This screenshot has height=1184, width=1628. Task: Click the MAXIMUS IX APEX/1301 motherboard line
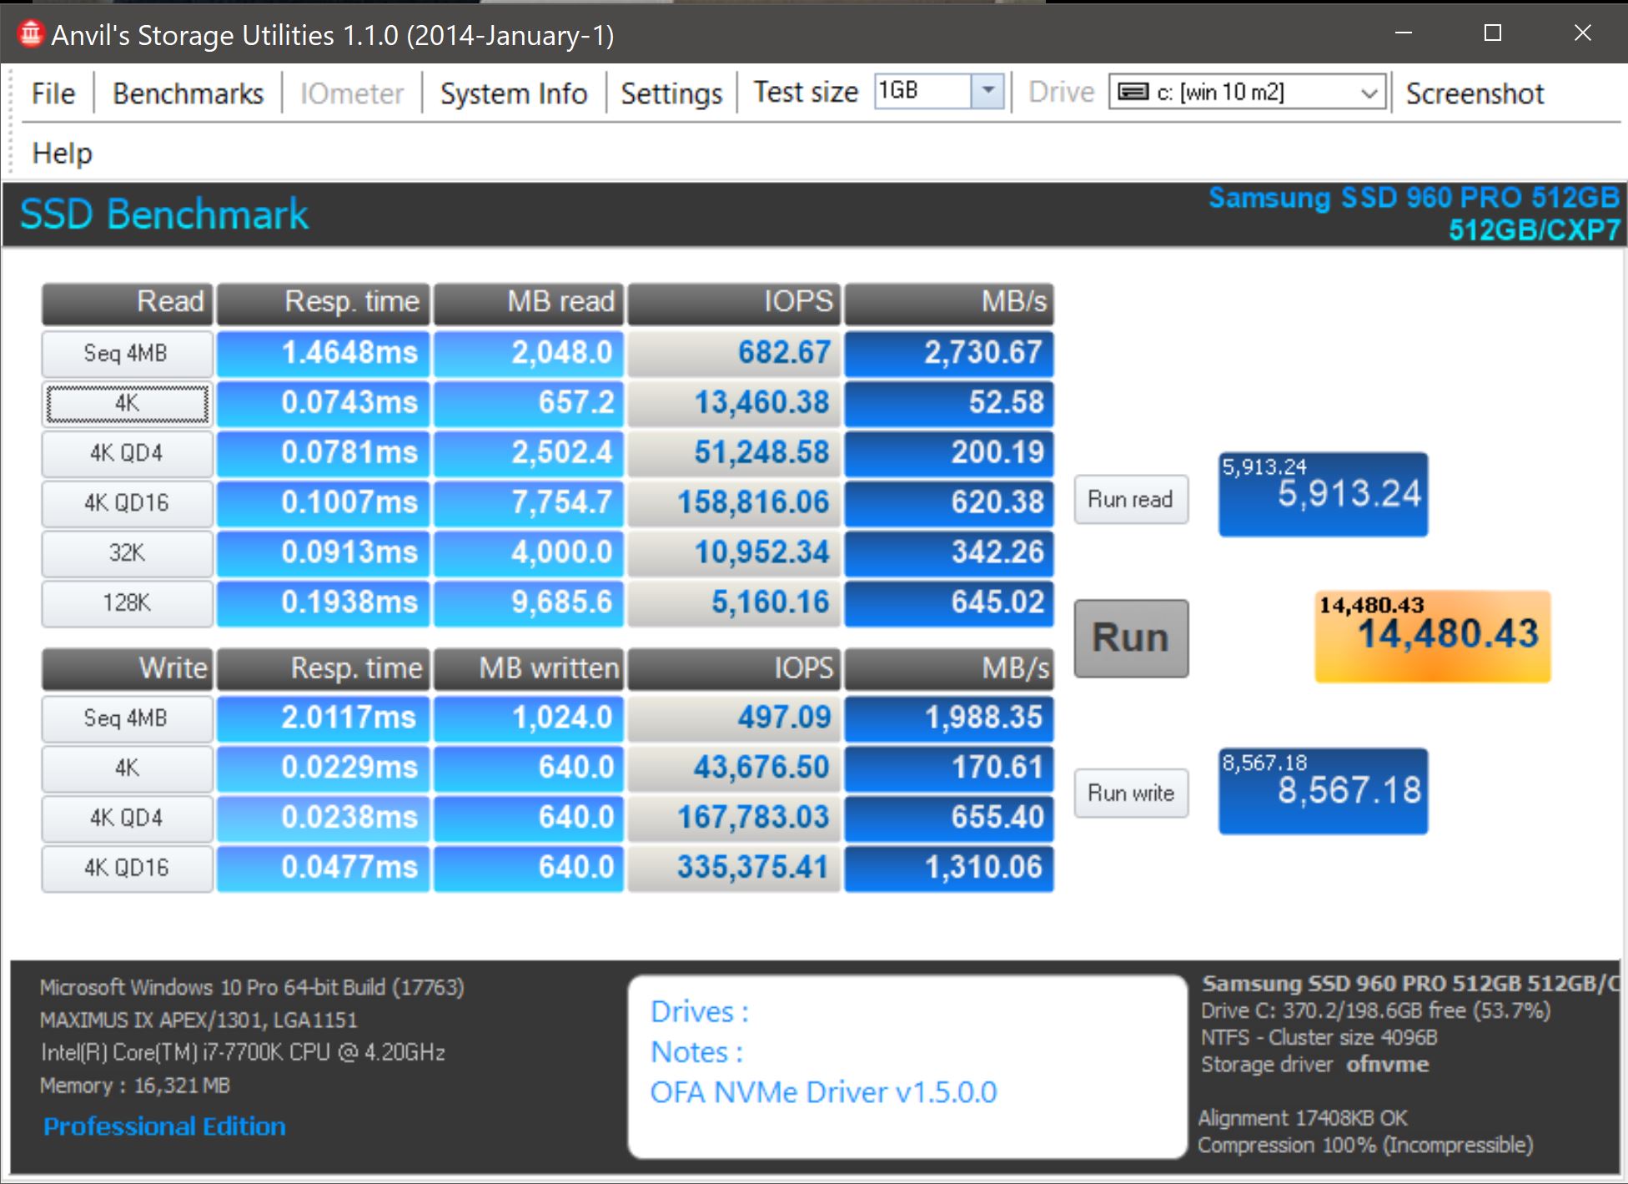click(x=198, y=1020)
